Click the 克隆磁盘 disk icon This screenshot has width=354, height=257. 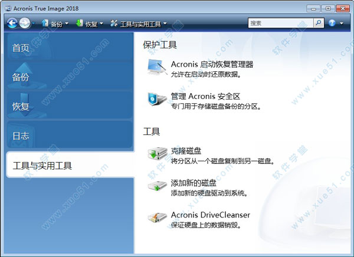(158, 153)
